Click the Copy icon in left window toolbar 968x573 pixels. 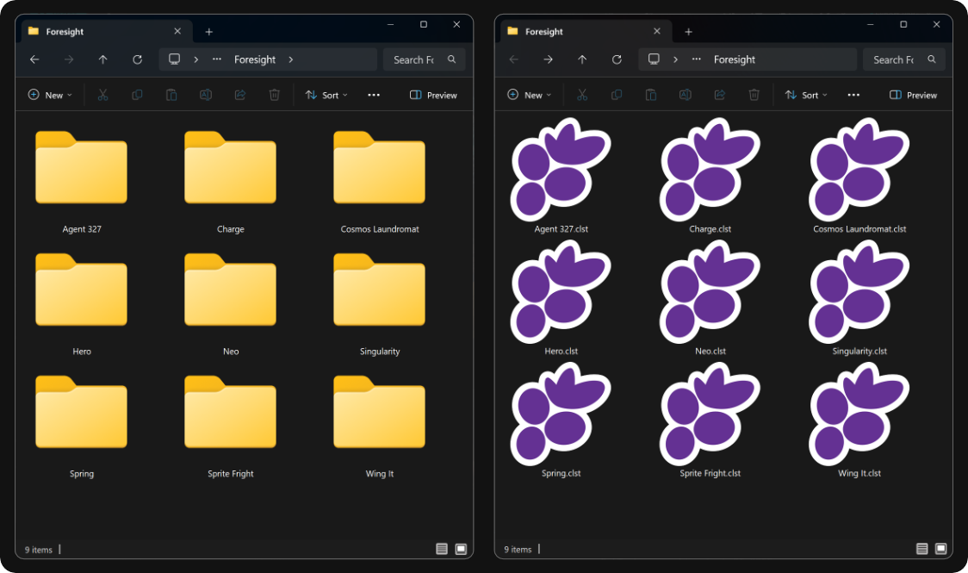coord(137,95)
